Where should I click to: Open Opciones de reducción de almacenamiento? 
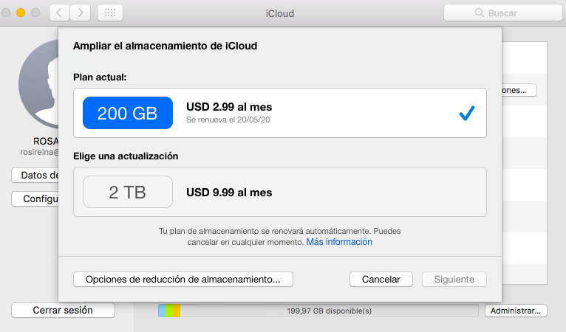tap(183, 279)
